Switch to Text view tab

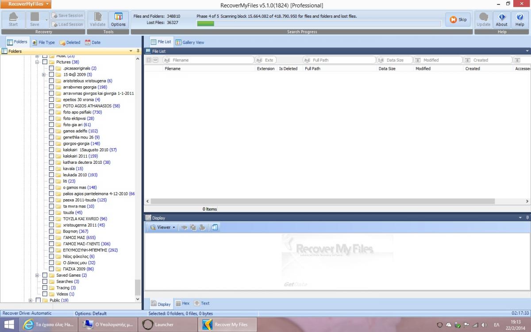pyautogui.click(x=202, y=304)
